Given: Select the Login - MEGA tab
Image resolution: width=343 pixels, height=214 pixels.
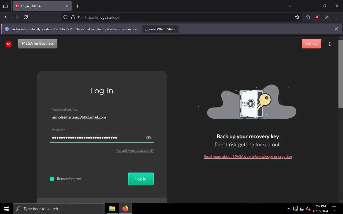Looking at the screenshot, I should point(42,6).
